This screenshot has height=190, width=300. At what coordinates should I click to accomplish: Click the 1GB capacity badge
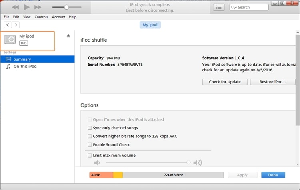pyautogui.click(x=24, y=43)
